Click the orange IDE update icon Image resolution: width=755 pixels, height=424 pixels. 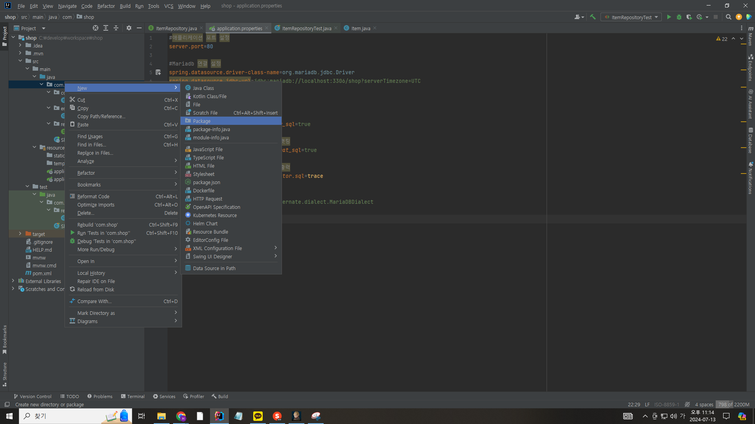pyautogui.click(x=739, y=17)
